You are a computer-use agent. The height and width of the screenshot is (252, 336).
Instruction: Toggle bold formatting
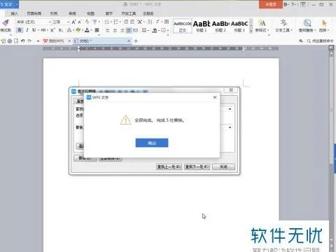(20, 30)
